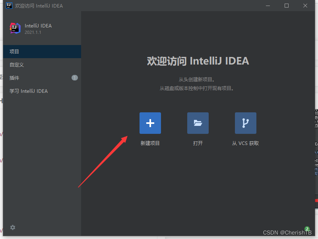318x239 pixels.
Task: Select the 插件 tab in sidebar
Action: pyautogui.click(x=42, y=78)
